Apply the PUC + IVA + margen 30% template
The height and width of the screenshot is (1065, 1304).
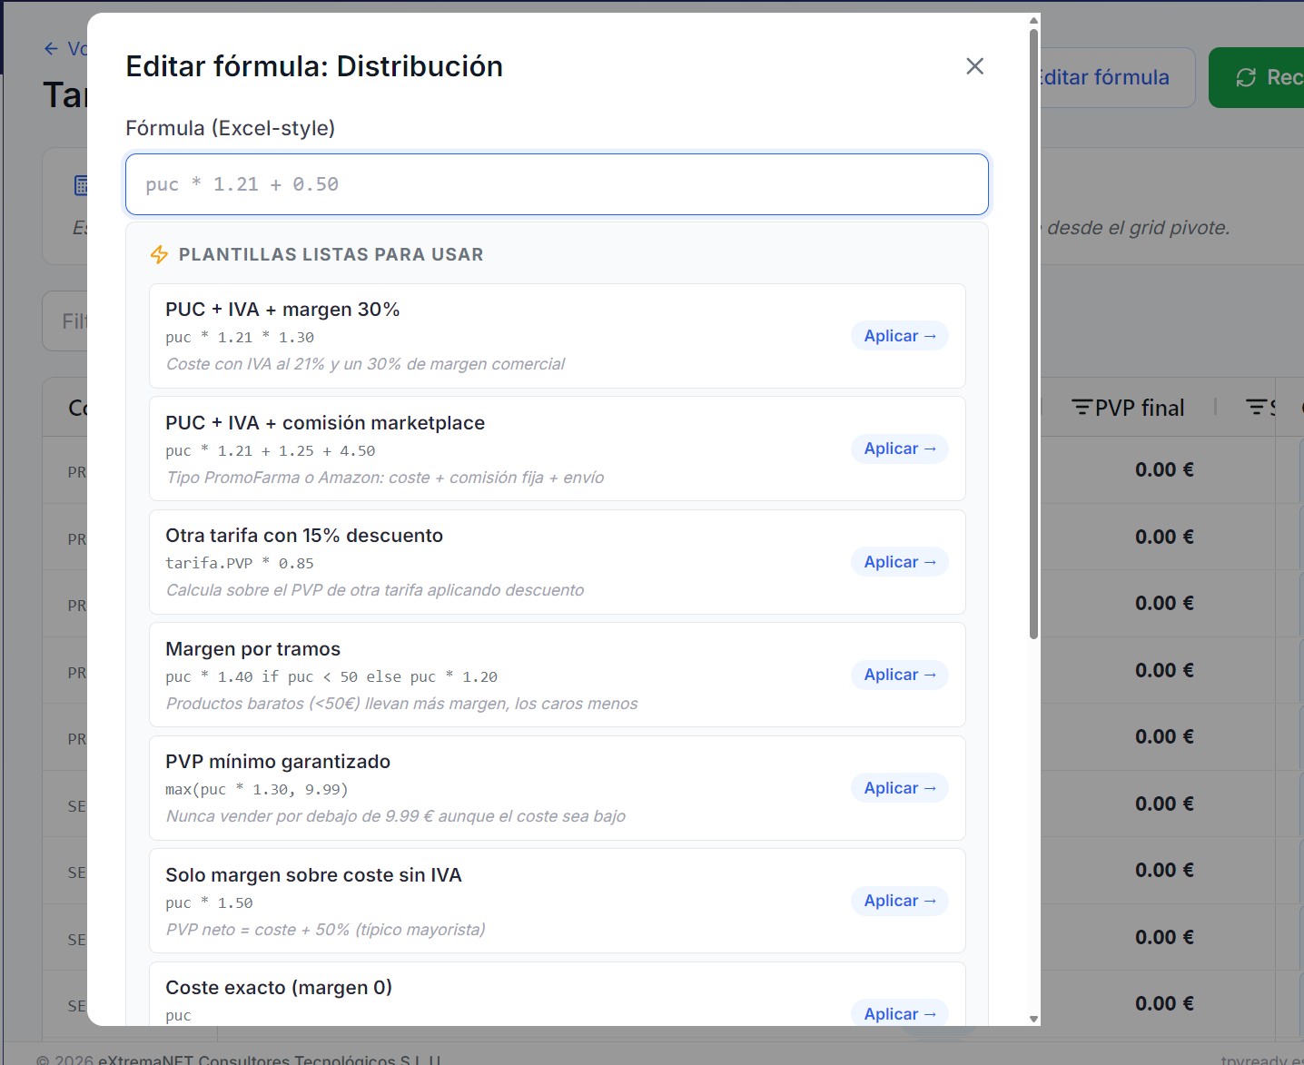pos(900,336)
